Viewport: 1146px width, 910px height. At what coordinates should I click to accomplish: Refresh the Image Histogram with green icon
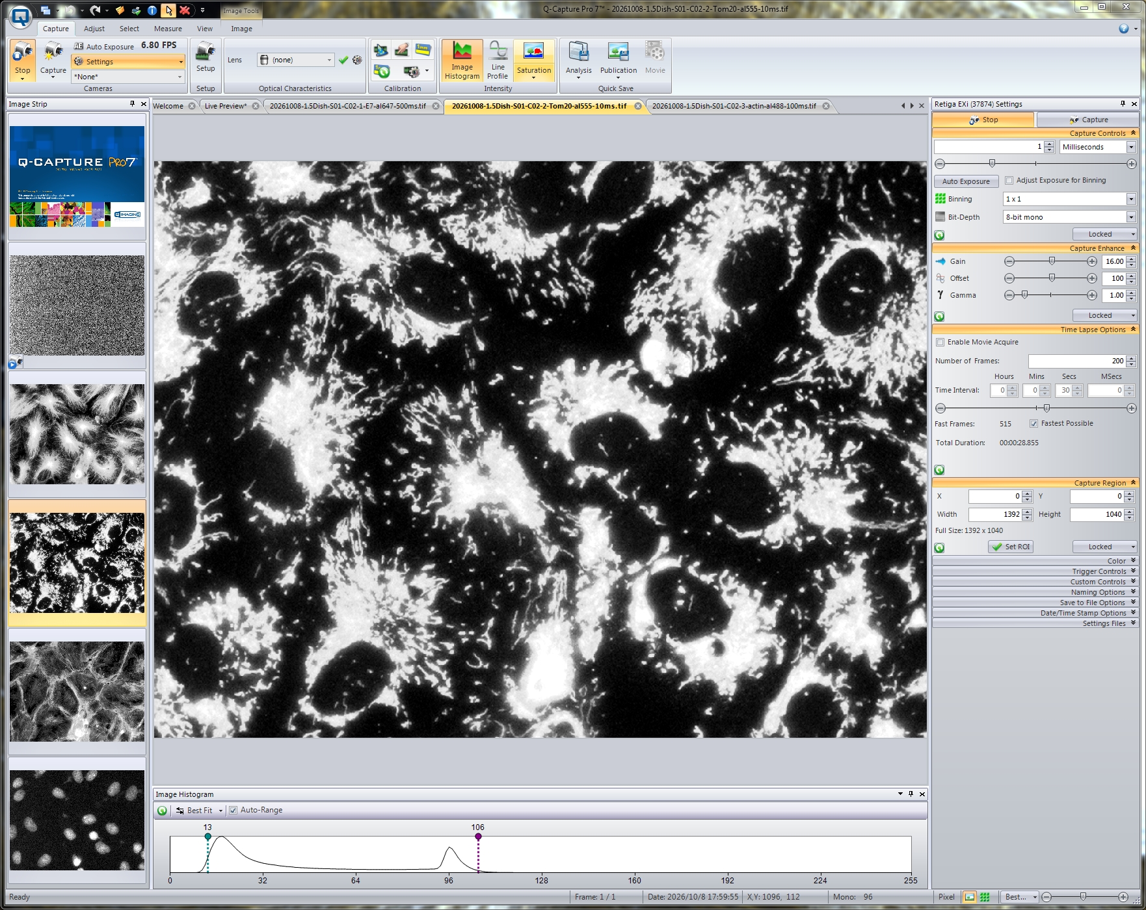tap(163, 811)
